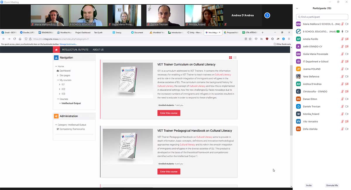Viewport: 351px width, 190px height.
Task: Switch to the Project Dashboard browser tab
Action: tap(83, 32)
